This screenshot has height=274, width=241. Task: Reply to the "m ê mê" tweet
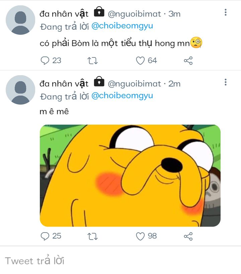[x=45, y=236]
